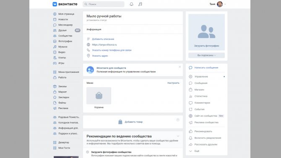
Task: Open Комментарии in community menu
Action: pyautogui.click(x=202, y=103)
